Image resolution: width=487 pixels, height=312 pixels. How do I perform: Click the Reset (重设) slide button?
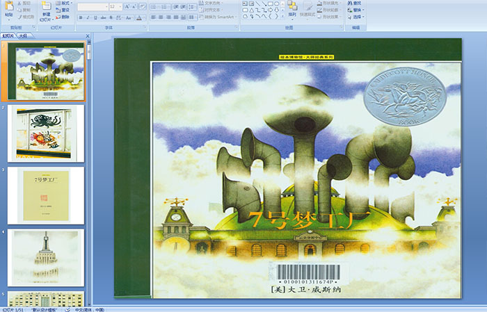[63, 10]
